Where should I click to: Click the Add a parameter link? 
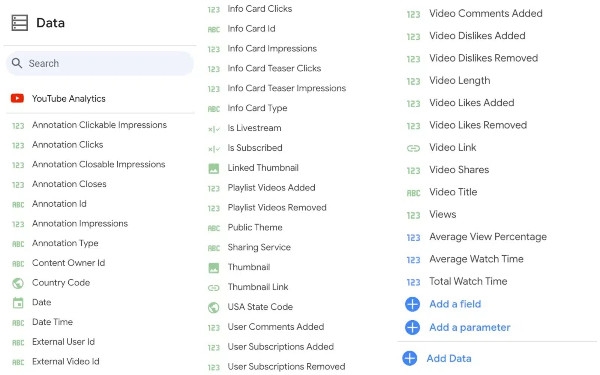pos(470,327)
